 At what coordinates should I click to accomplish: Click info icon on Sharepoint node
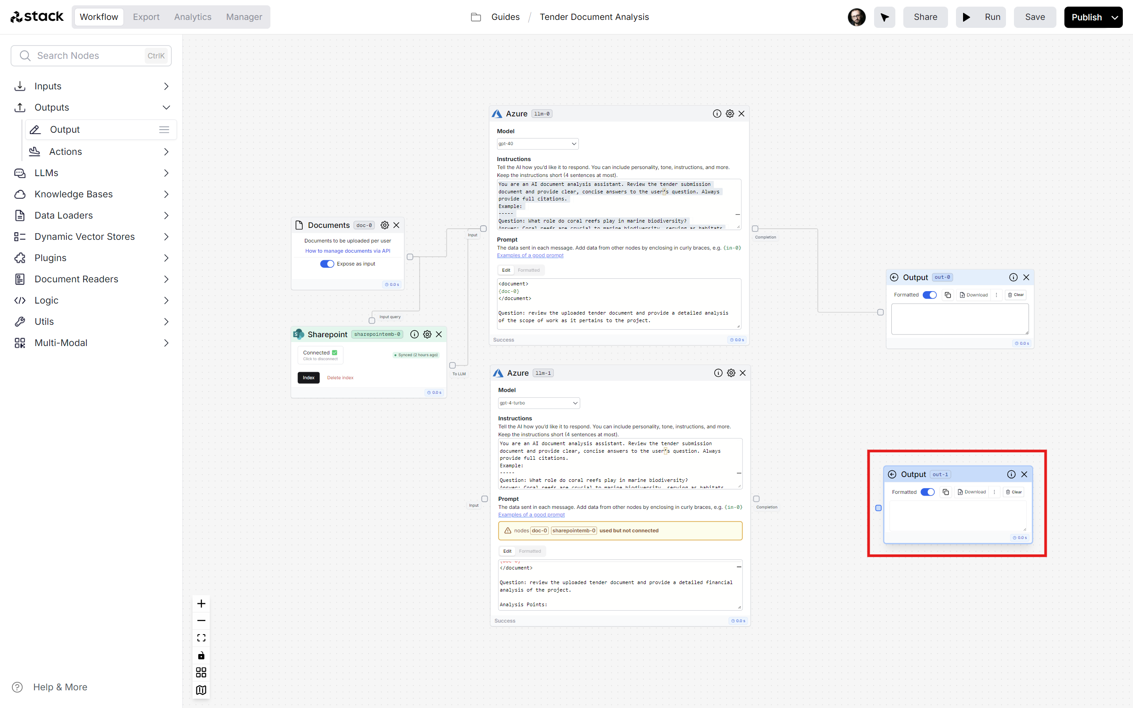click(414, 335)
